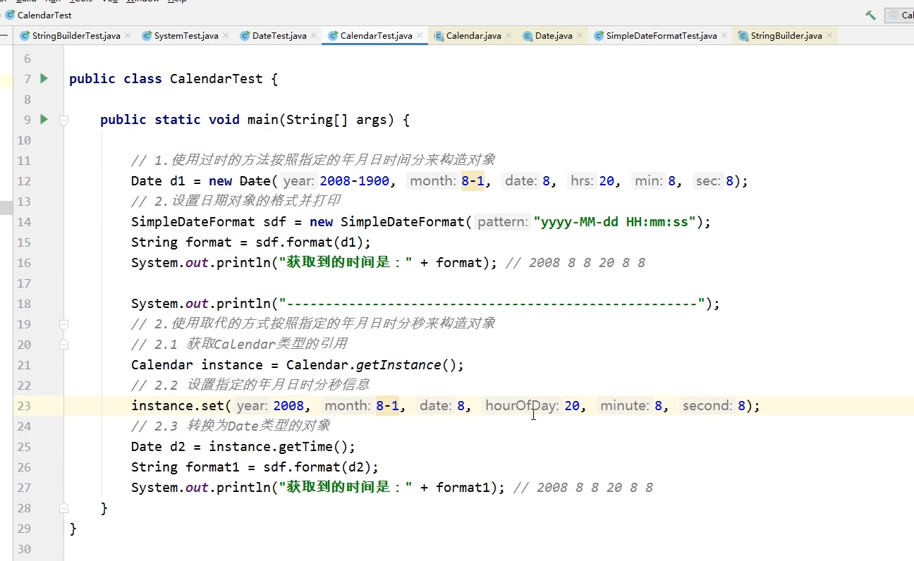Click the minute: parameter hint on line 23
The height and width of the screenshot is (561, 914).
(624, 406)
